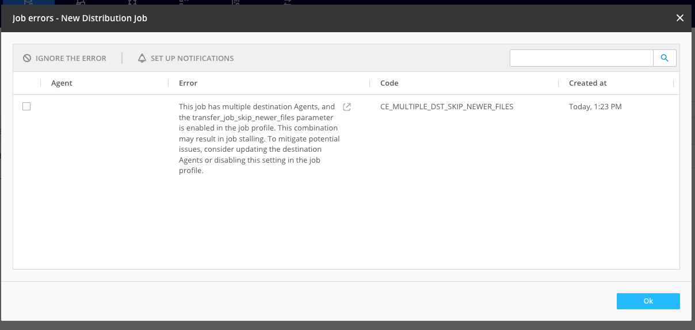This screenshot has height=330, width=695.
Task: Click the Ignore the Error icon
Action: click(x=27, y=58)
